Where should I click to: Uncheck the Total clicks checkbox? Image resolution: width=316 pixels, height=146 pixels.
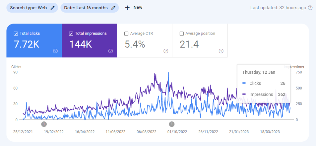16,33
